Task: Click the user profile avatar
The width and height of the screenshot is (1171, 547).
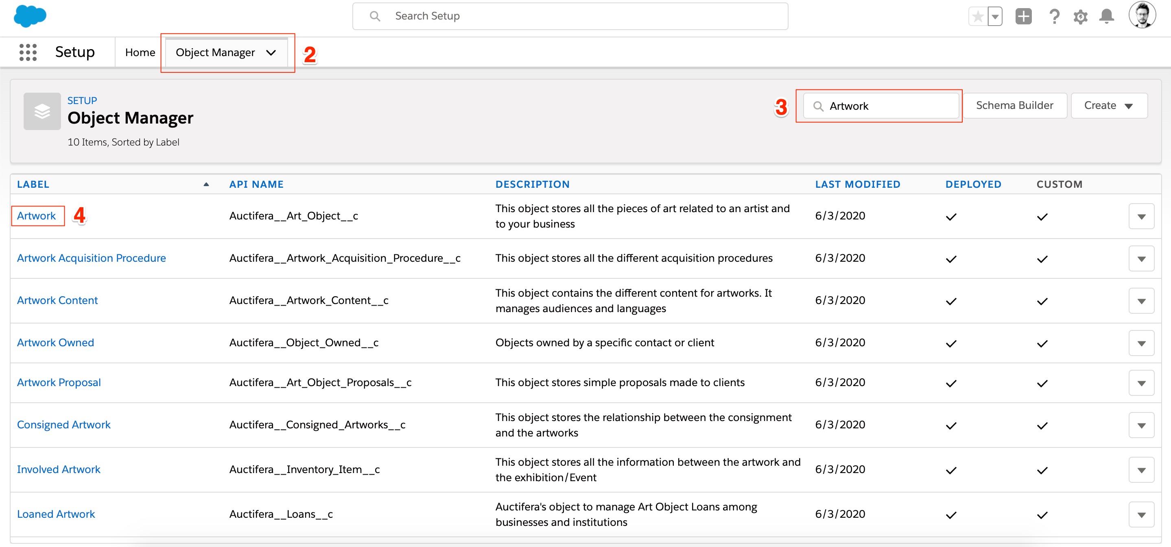Action: tap(1143, 15)
